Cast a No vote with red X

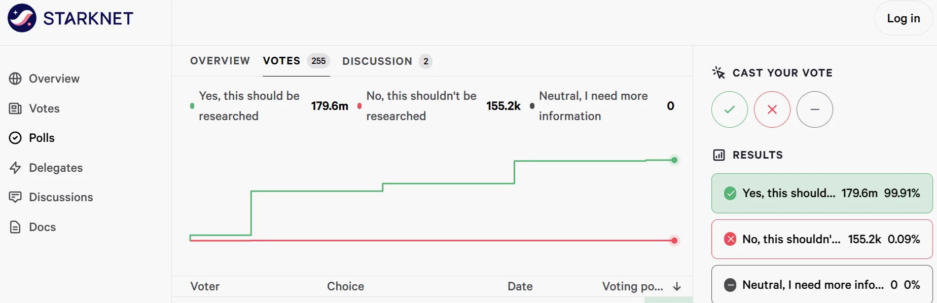coord(772,109)
